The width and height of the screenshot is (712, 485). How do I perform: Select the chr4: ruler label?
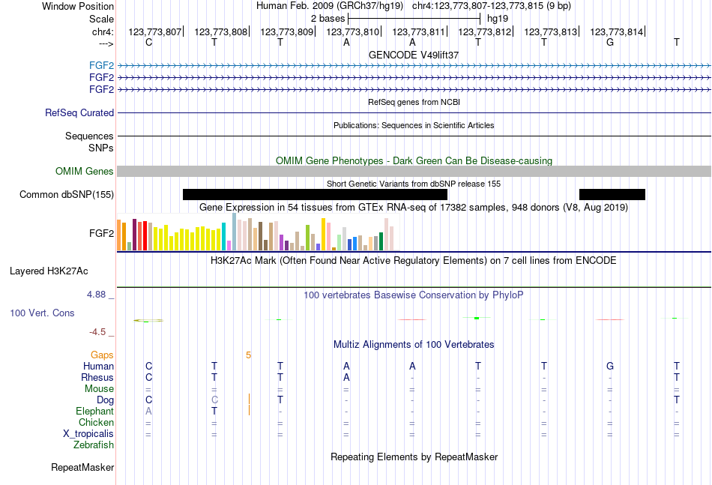coord(103,31)
